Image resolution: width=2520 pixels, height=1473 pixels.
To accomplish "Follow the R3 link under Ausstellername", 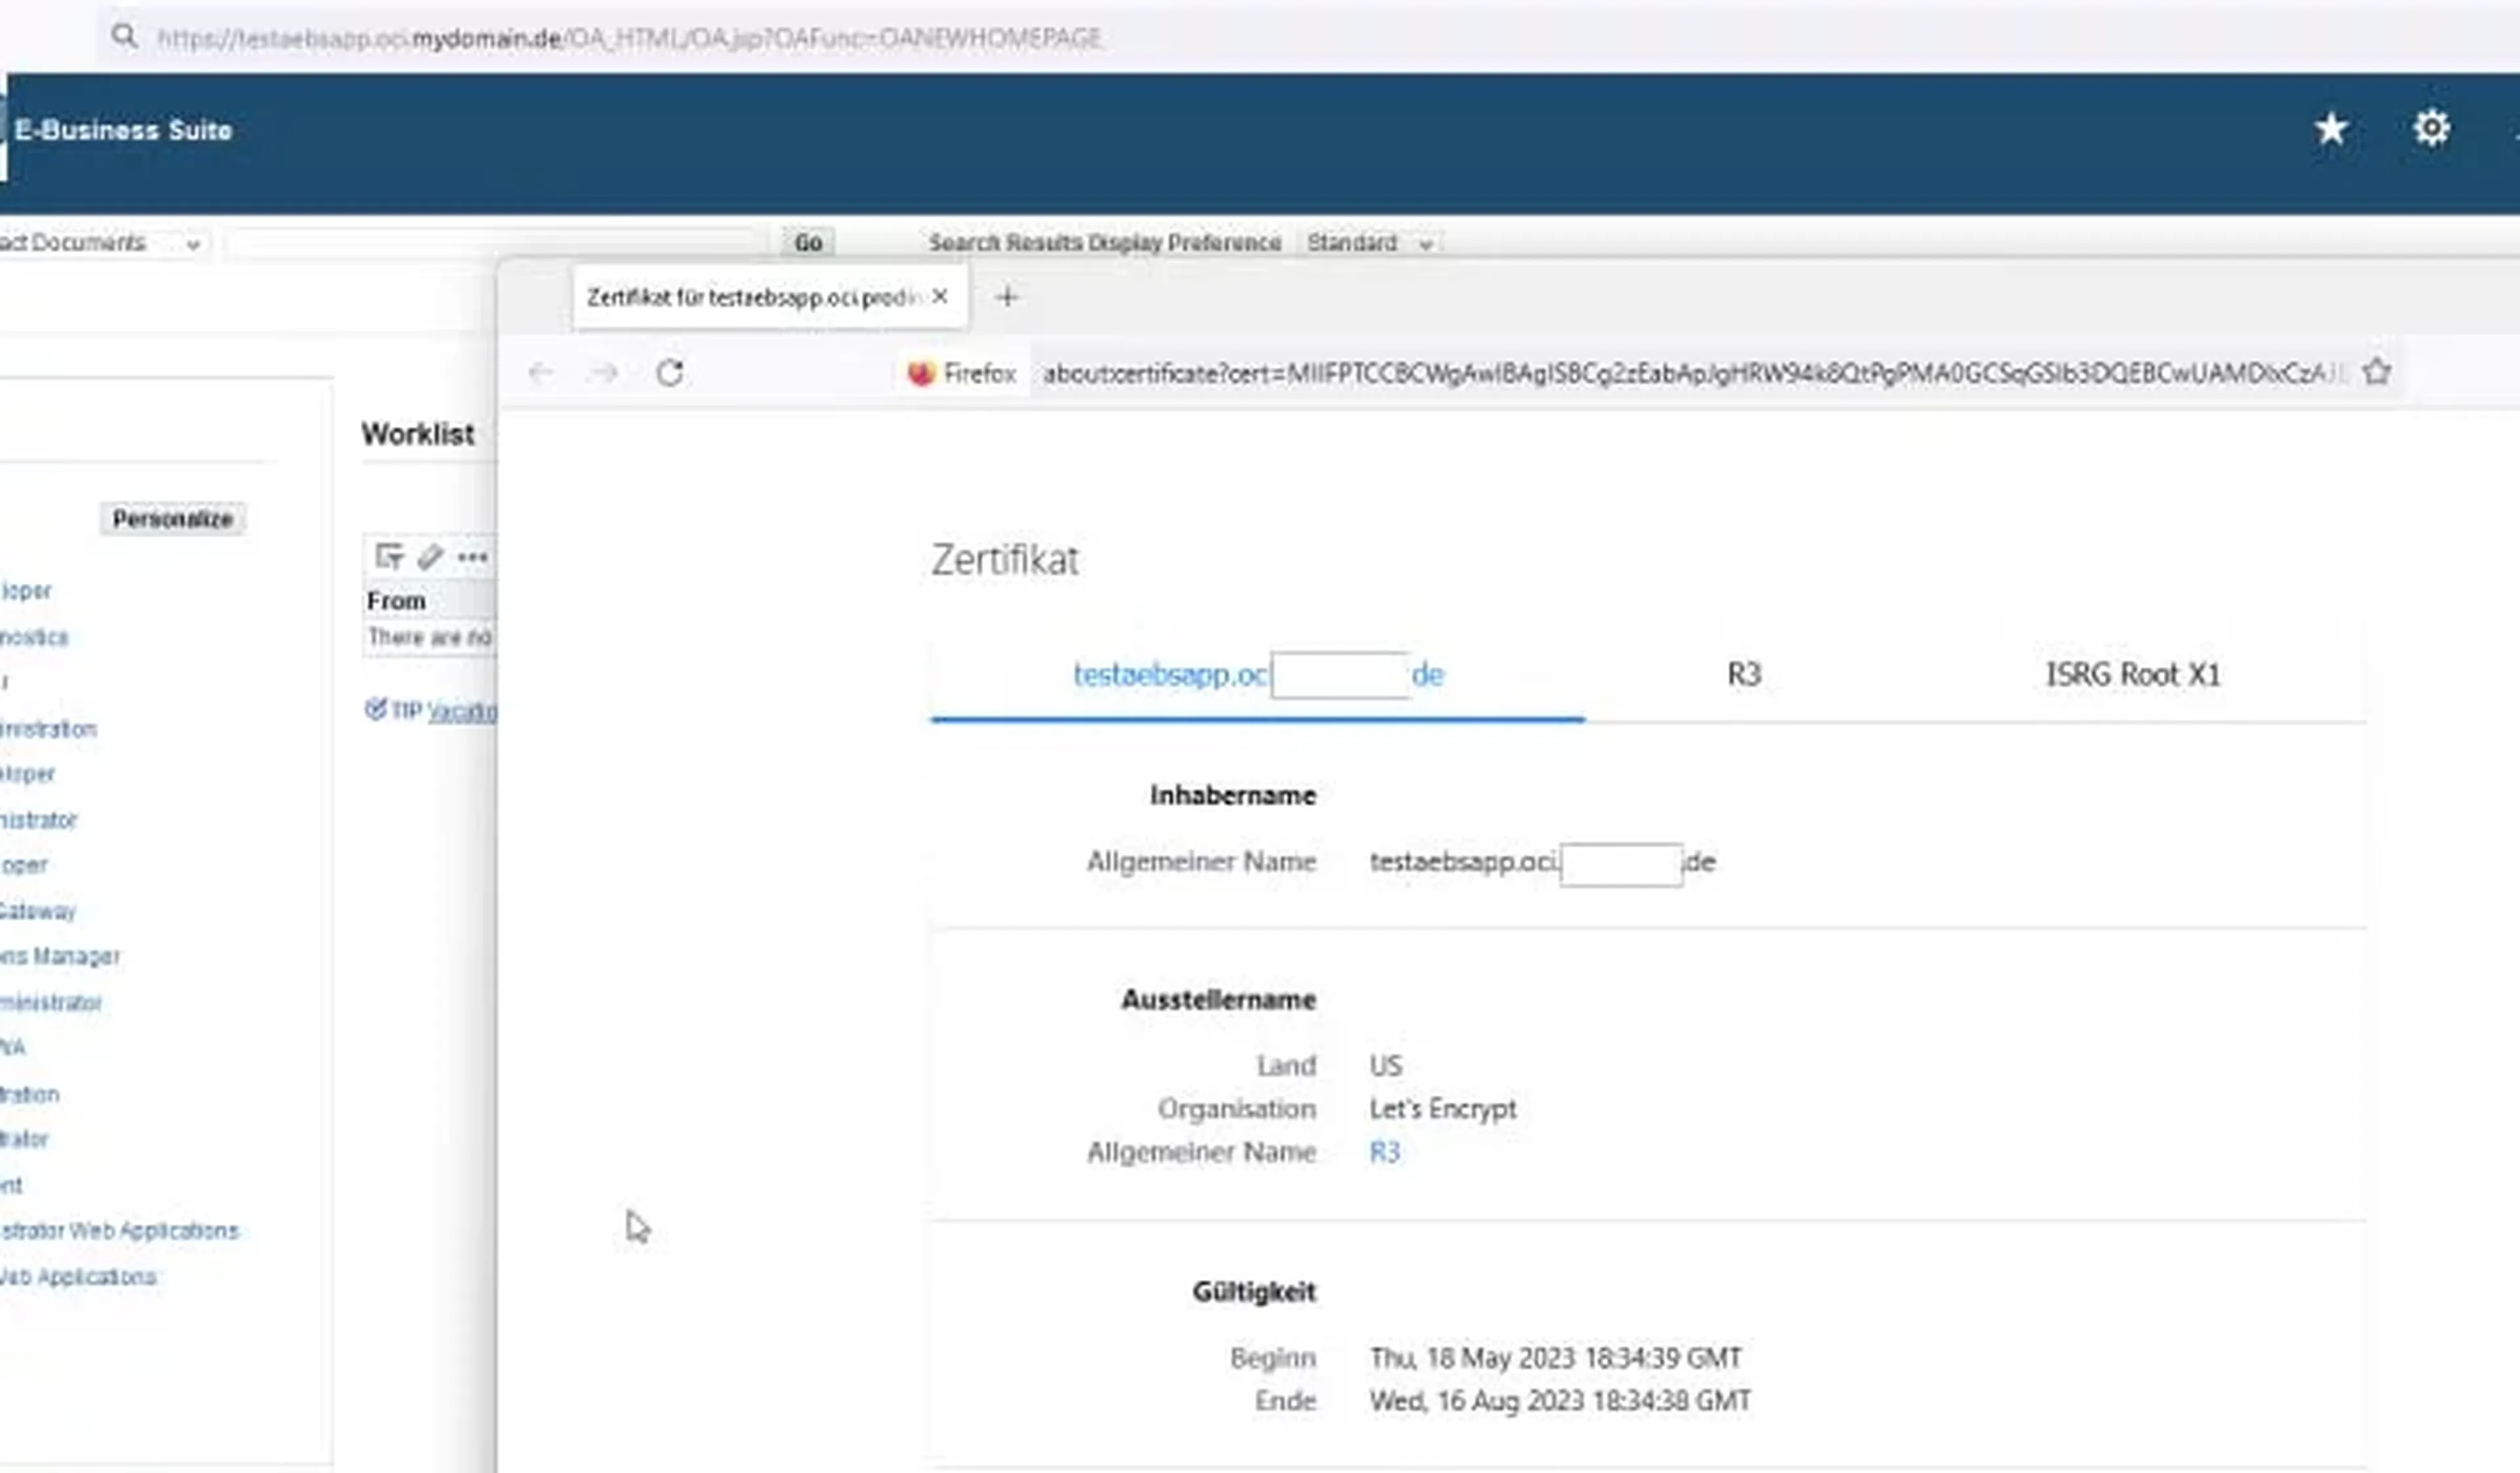I will tap(1384, 1152).
